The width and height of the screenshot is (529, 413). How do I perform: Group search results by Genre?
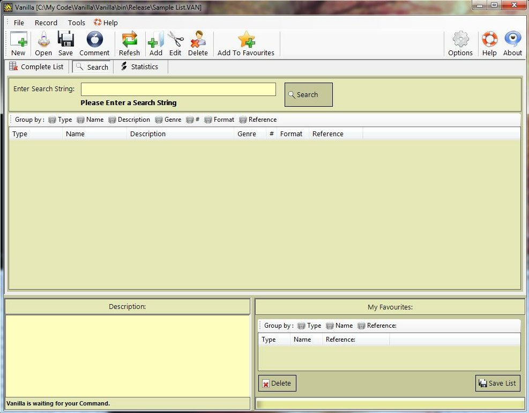tap(168, 120)
